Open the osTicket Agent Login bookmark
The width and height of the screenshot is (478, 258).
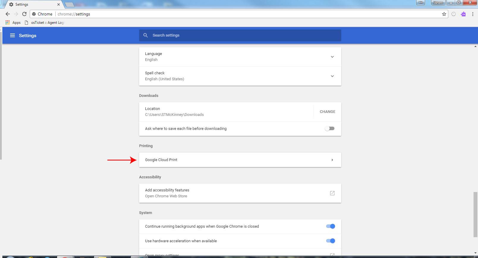[45, 23]
